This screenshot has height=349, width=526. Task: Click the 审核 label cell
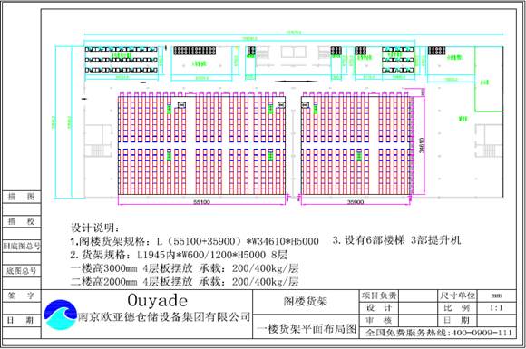(379, 320)
